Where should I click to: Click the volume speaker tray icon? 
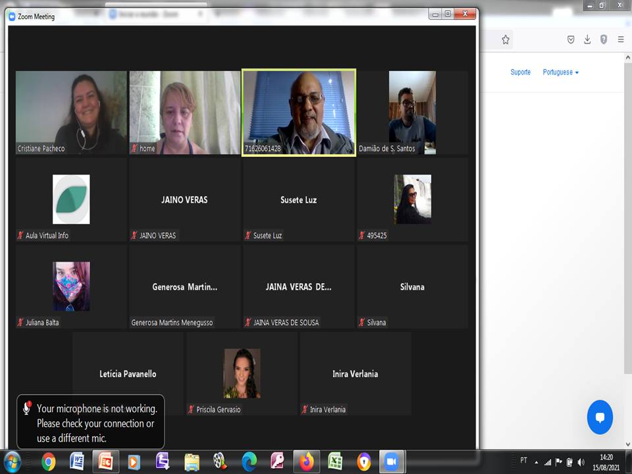pos(581,462)
